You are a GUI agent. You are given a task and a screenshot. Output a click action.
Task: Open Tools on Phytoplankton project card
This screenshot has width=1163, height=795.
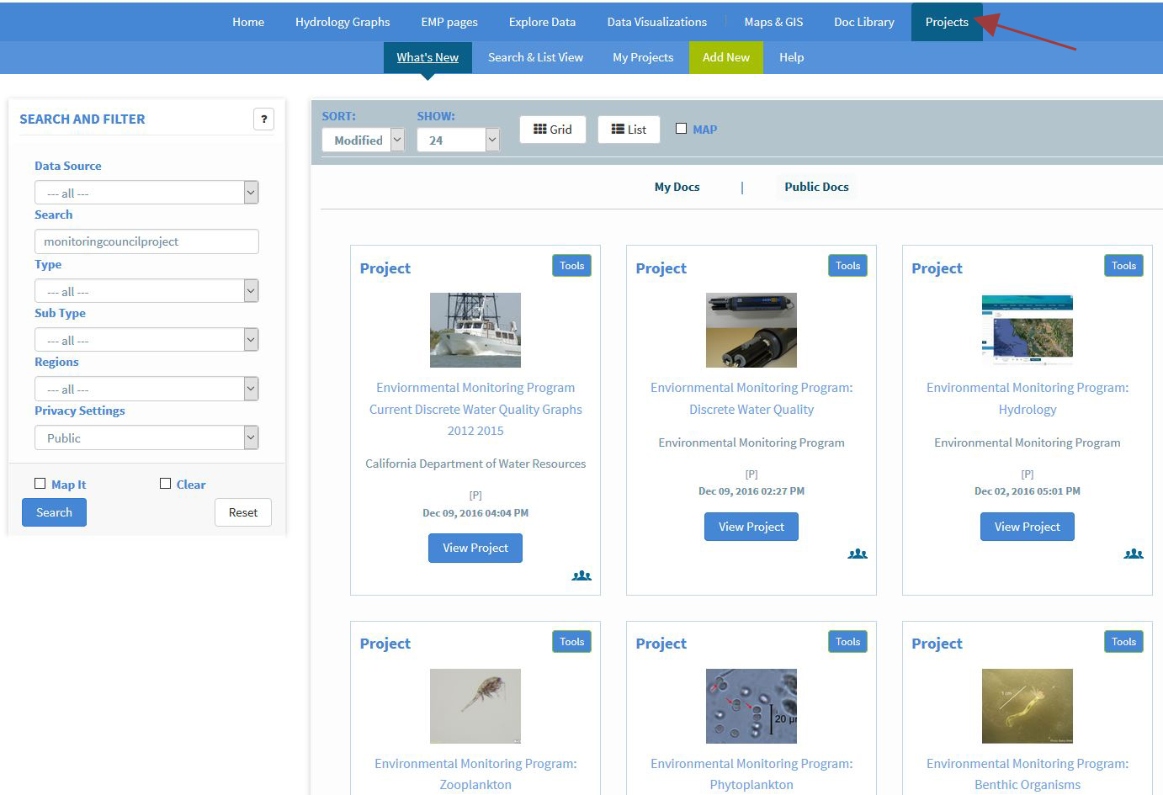[847, 642]
